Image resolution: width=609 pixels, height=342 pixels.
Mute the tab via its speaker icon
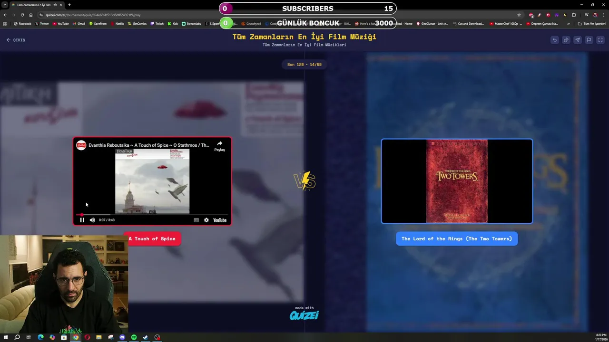[55, 5]
